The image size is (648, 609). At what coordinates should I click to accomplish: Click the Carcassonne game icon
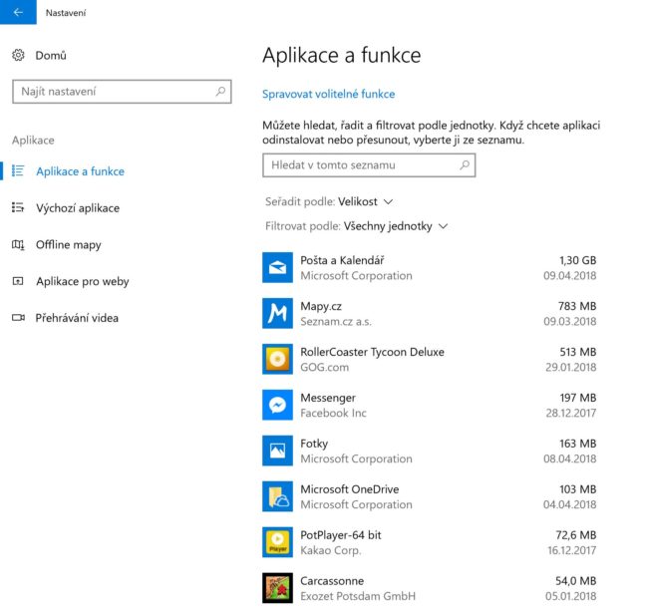(x=278, y=588)
